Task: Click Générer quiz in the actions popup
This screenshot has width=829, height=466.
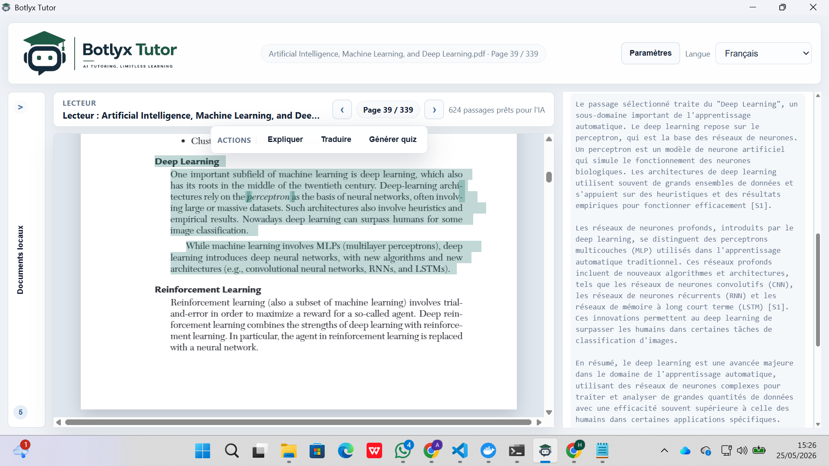Action: 392,139
